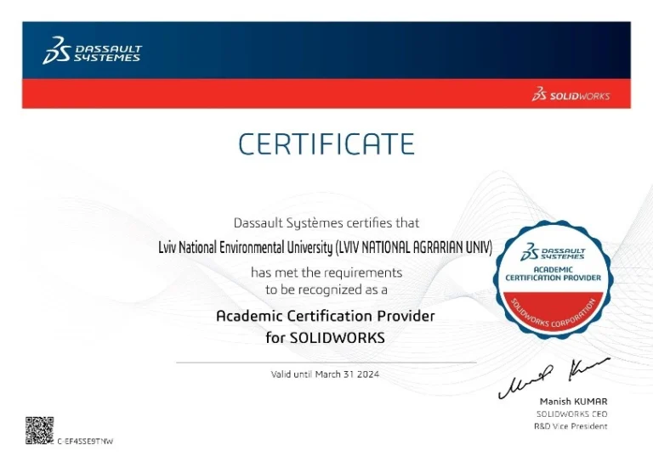
Task: Click the 'Dassault Systèmes certifies that' line
Action: pos(326,223)
